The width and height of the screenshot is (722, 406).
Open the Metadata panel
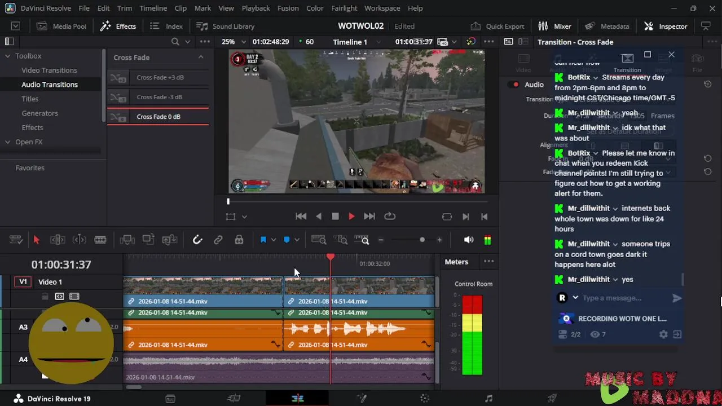(607, 27)
